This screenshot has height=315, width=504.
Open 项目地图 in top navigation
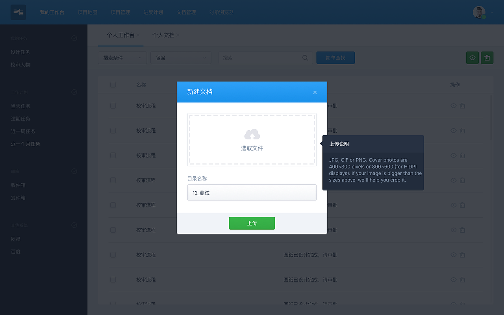coord(87,12)
